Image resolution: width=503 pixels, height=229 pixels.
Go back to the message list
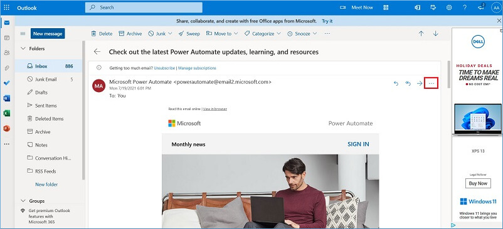(x=97, y=52)
